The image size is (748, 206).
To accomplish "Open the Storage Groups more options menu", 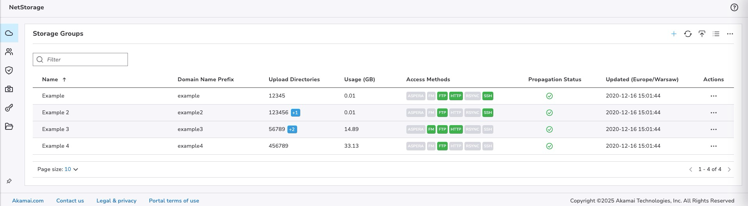I will click(730, 34).
